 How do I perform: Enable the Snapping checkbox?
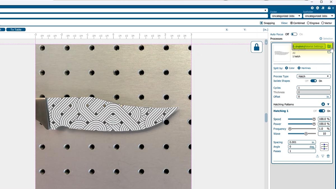(x=262, y=23)
